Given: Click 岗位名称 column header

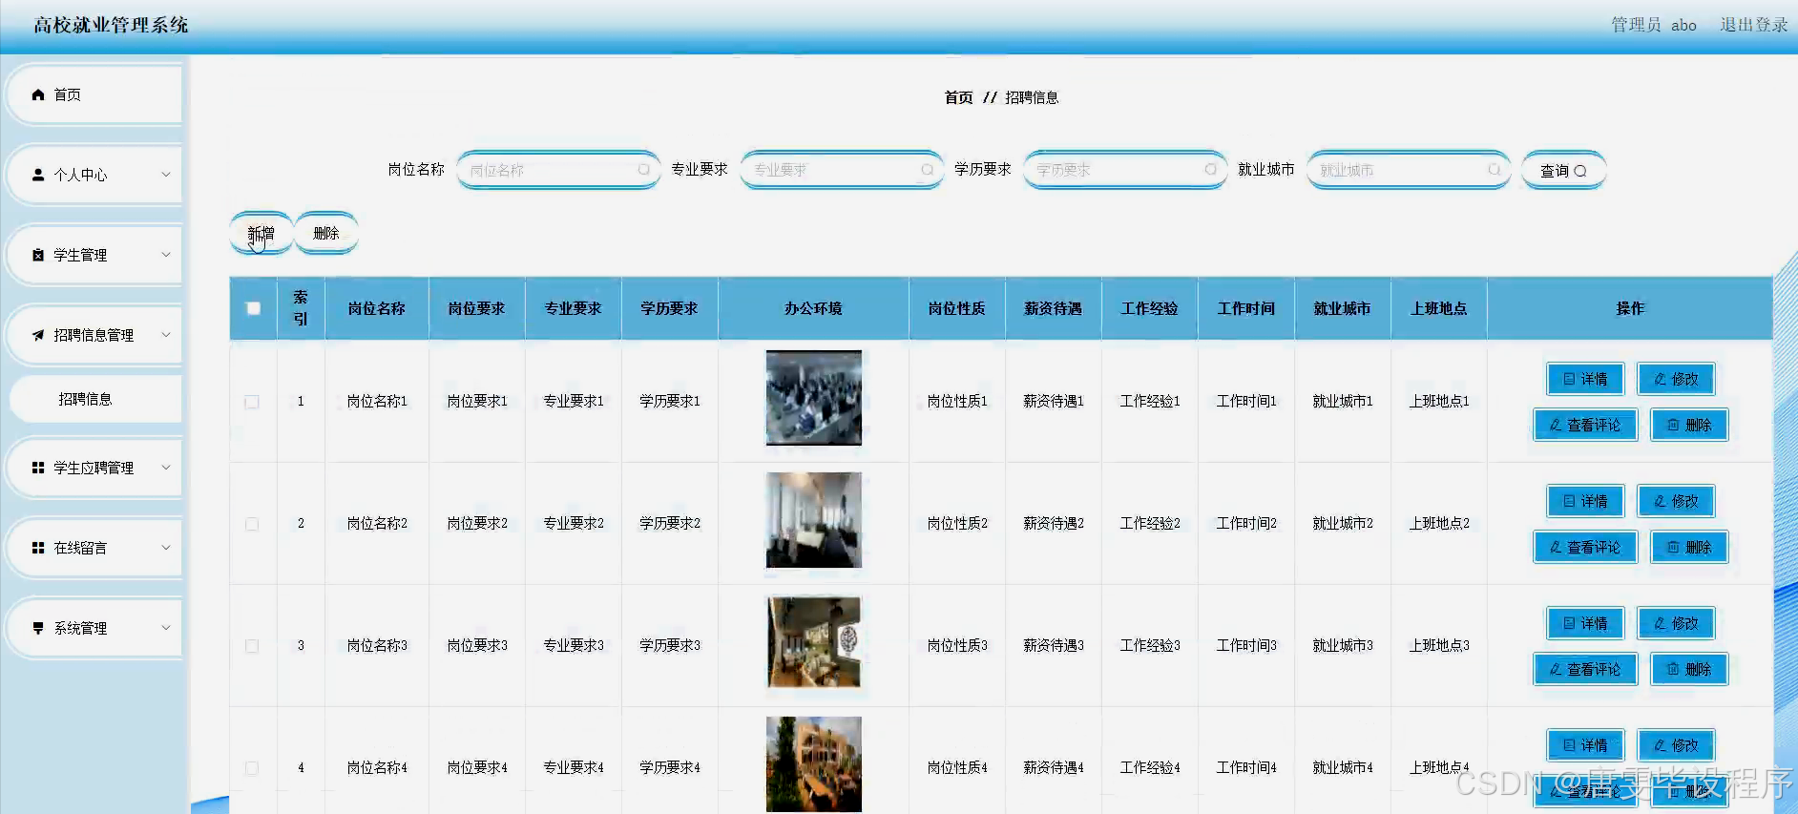Looking at the screenshot, I should click(x=377, y=308).
